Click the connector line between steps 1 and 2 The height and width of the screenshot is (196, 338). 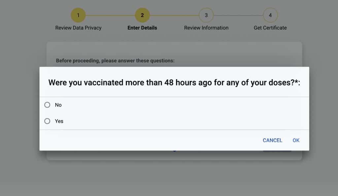[110, 15]
